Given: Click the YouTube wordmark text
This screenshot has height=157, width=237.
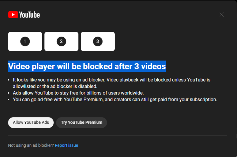Looking at the screenshot, I should [x=29, y=15].
